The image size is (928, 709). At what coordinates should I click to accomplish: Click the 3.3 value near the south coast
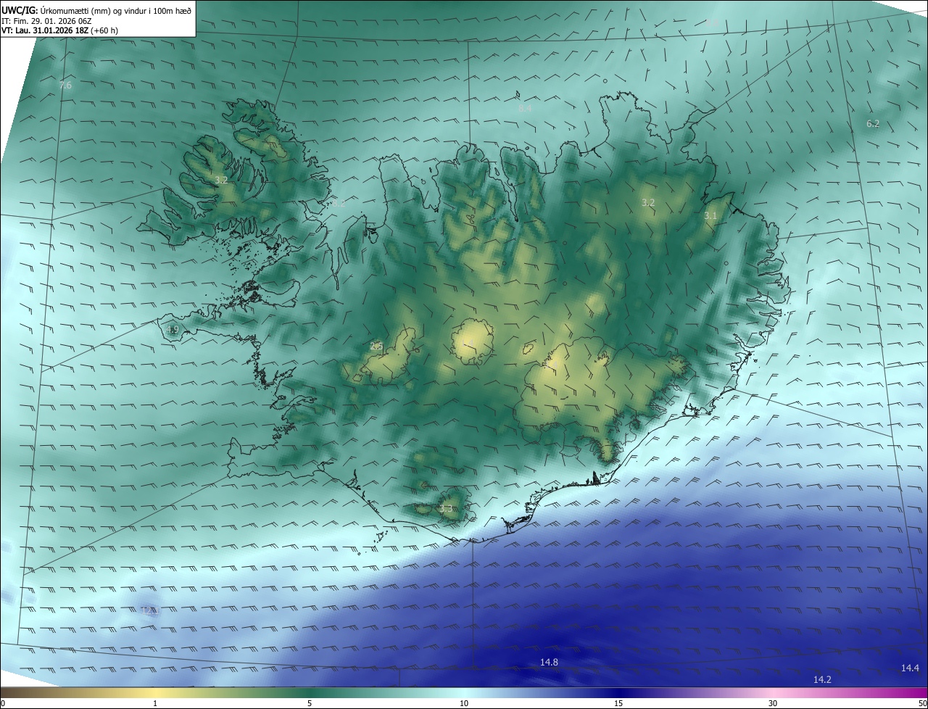pos(446,509)
